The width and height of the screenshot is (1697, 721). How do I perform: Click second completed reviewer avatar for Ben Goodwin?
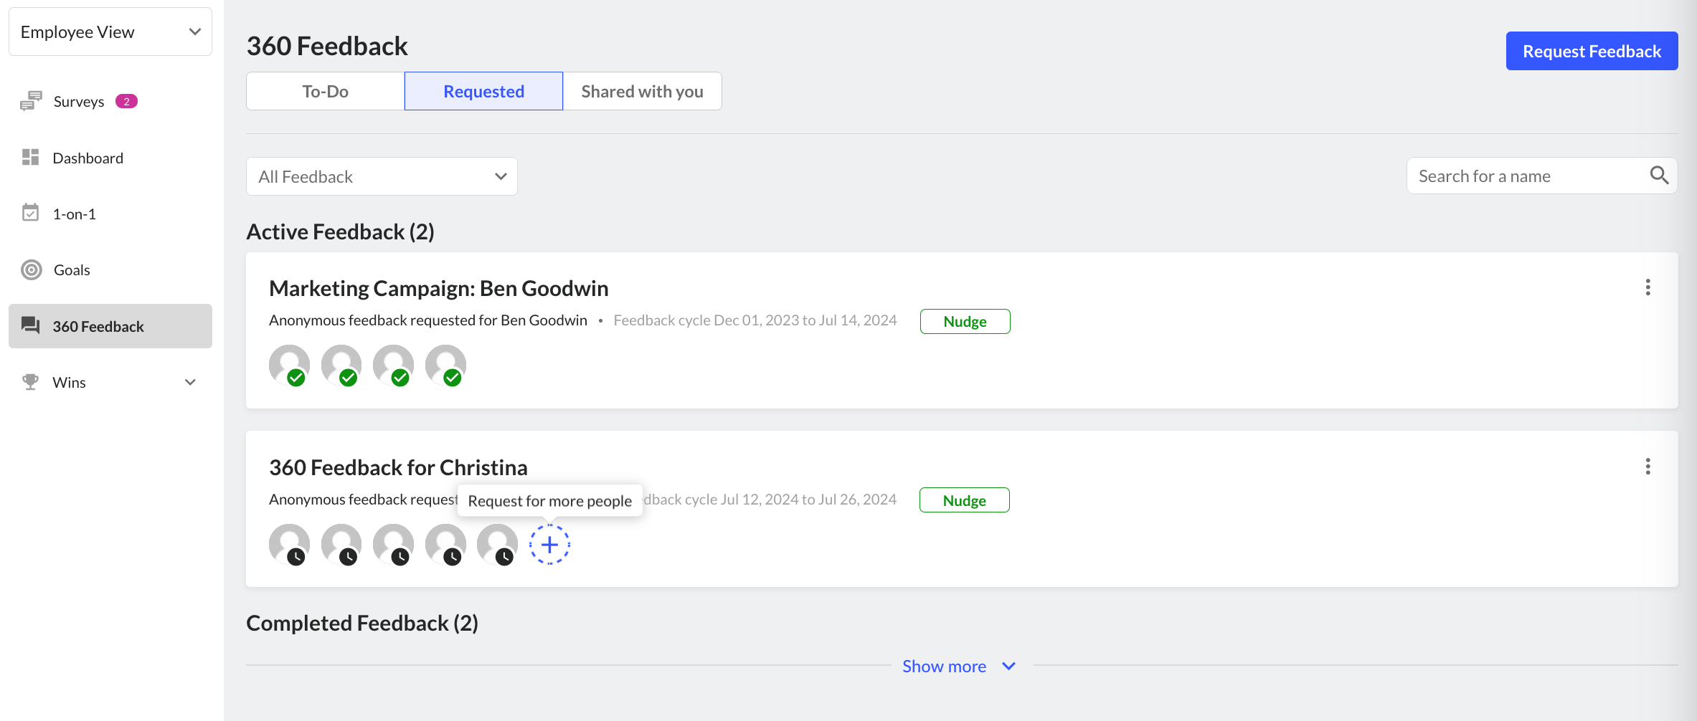coord(341,366)
